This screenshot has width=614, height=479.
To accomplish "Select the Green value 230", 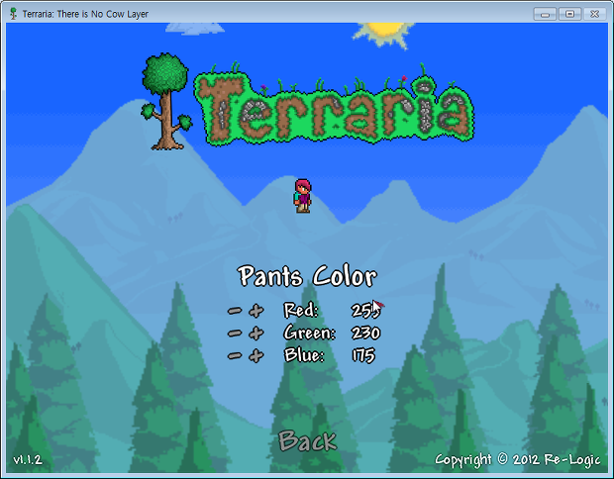I will pyautogui.click(x=365, y=334).
